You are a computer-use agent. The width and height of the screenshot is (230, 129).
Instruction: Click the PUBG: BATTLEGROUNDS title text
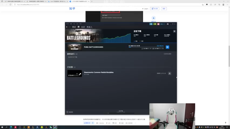coord(93,47)
